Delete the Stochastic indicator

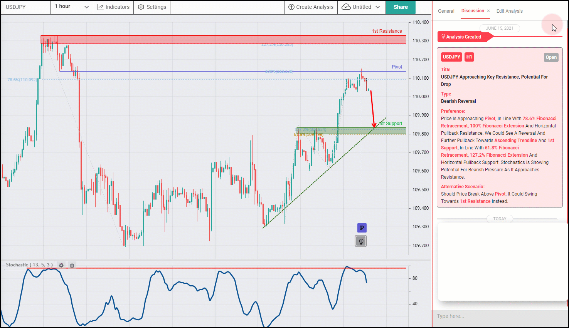pos(72,265)
